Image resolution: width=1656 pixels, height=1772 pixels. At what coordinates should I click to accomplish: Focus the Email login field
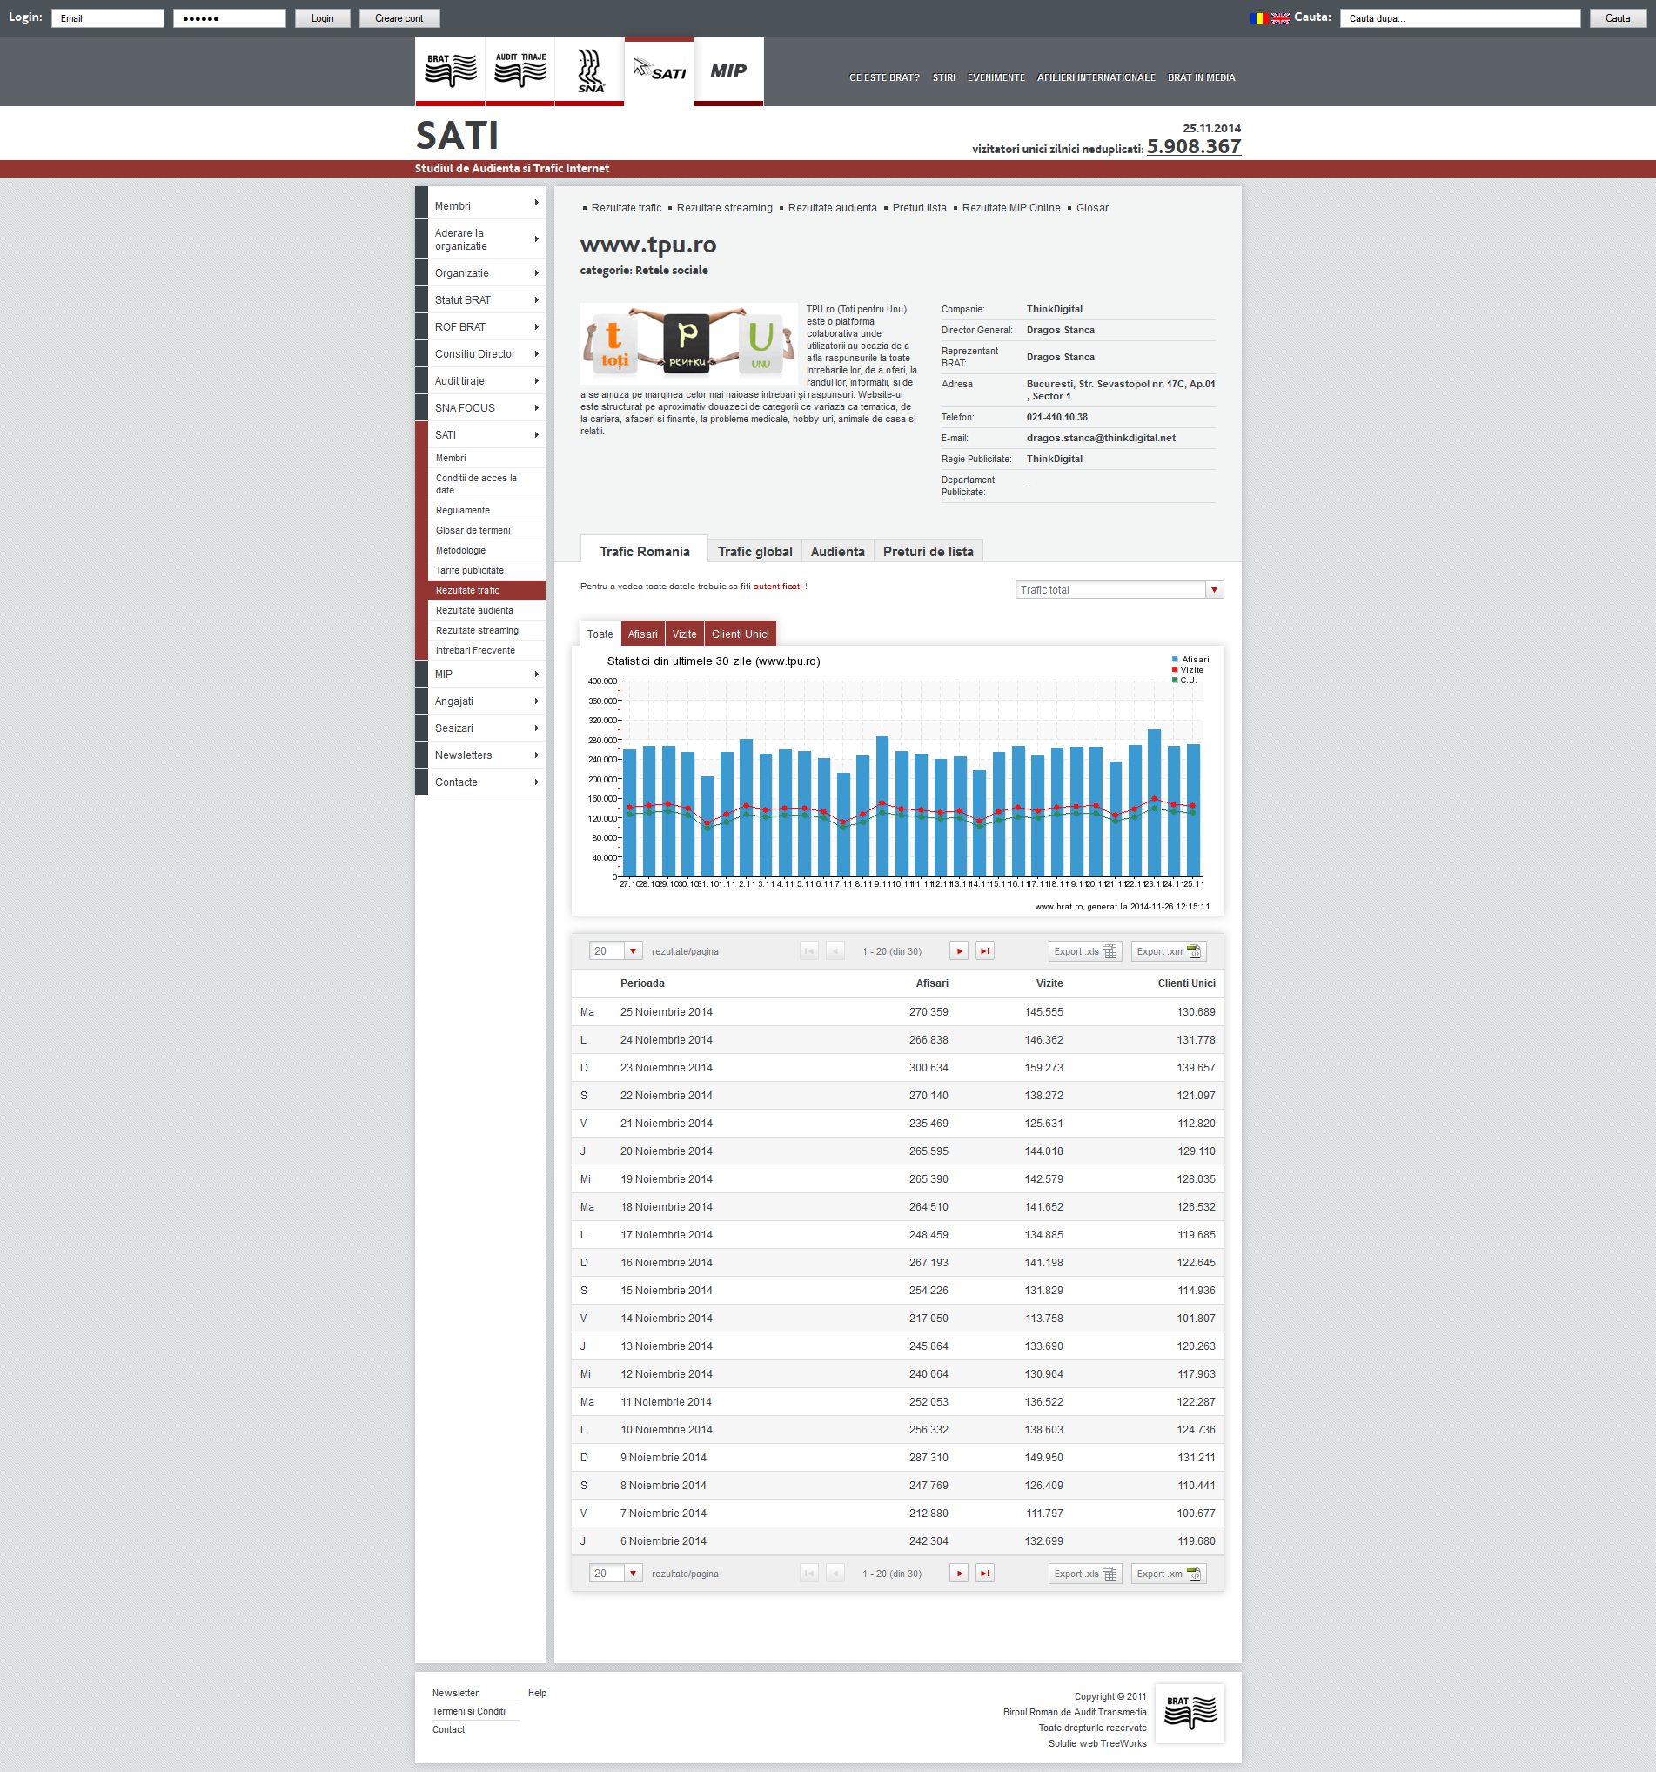tap(108, 17)
